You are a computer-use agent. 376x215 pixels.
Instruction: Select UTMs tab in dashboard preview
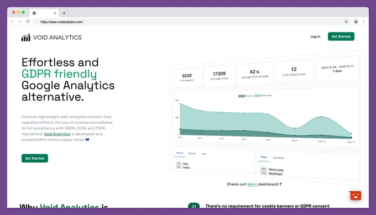204,154
